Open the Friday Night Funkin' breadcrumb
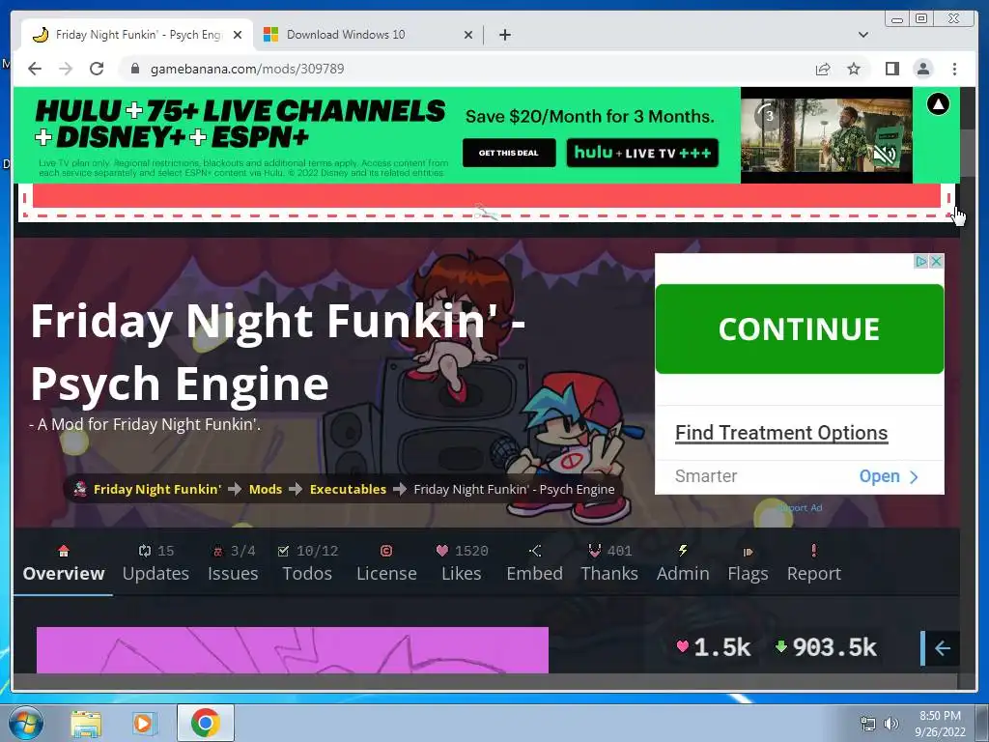 pos(157,489)
